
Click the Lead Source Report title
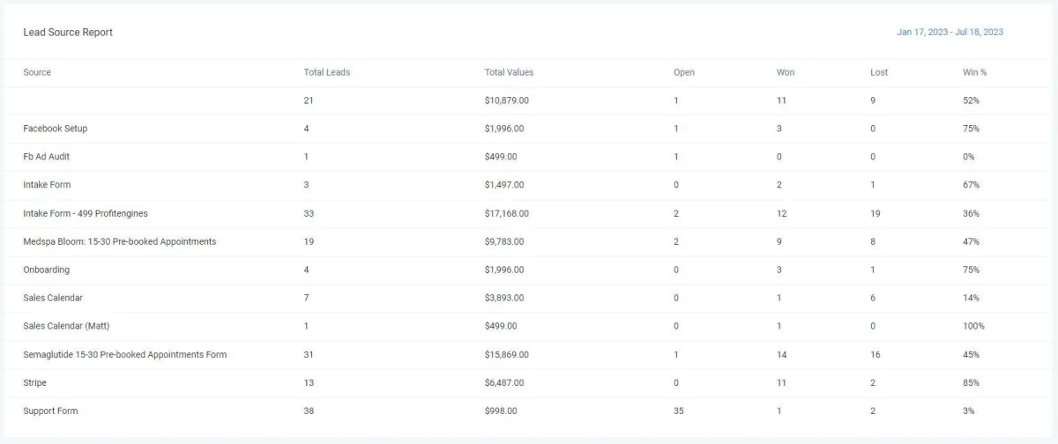pyautogui.click(x=68, y=32)
